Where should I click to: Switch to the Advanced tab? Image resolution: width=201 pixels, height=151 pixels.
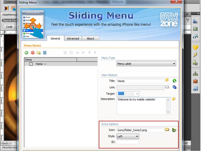73,38
